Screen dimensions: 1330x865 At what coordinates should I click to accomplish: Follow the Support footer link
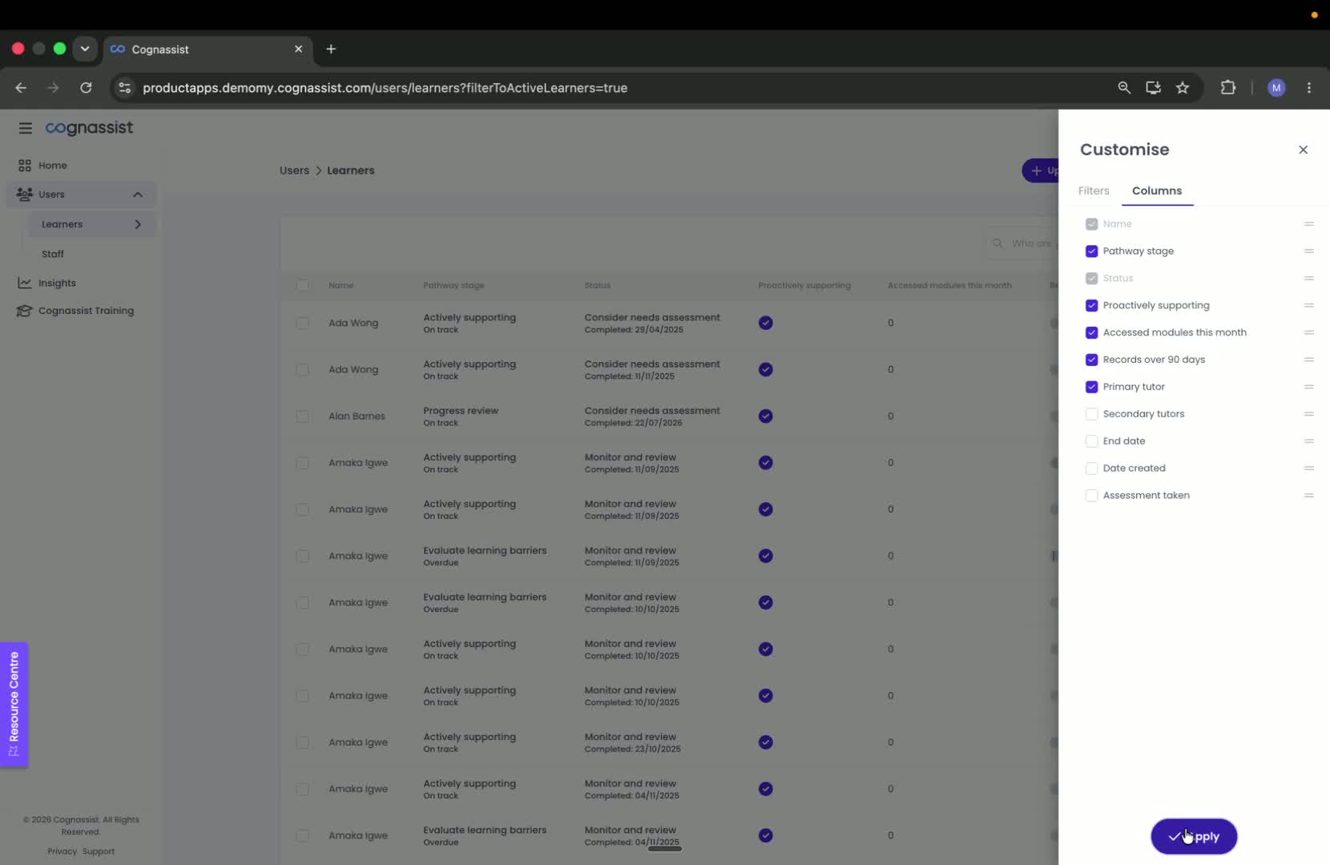pos(99,851)
